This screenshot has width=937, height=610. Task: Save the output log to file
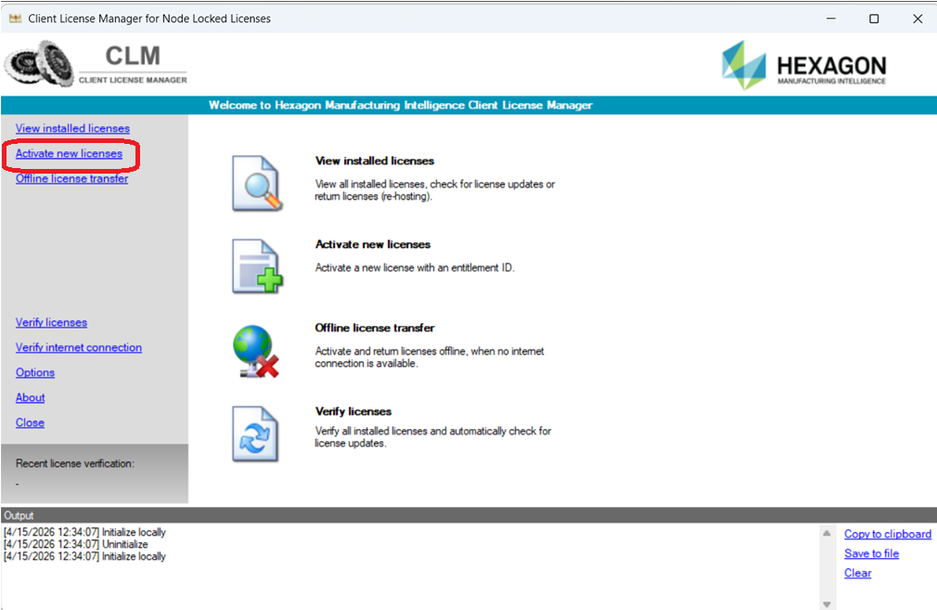click(x=871, y=553)
